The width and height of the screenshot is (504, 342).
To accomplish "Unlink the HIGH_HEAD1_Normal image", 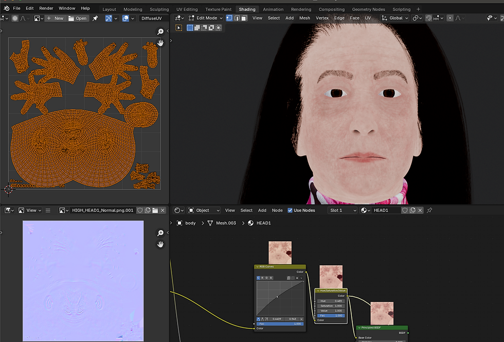I will (x=163, y=210).
